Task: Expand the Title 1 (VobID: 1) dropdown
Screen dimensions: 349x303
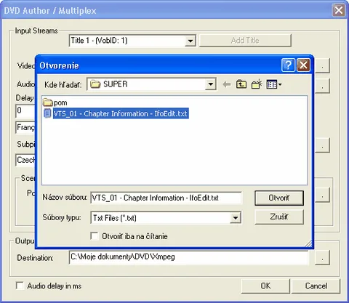Action: [x=190, y=41]
